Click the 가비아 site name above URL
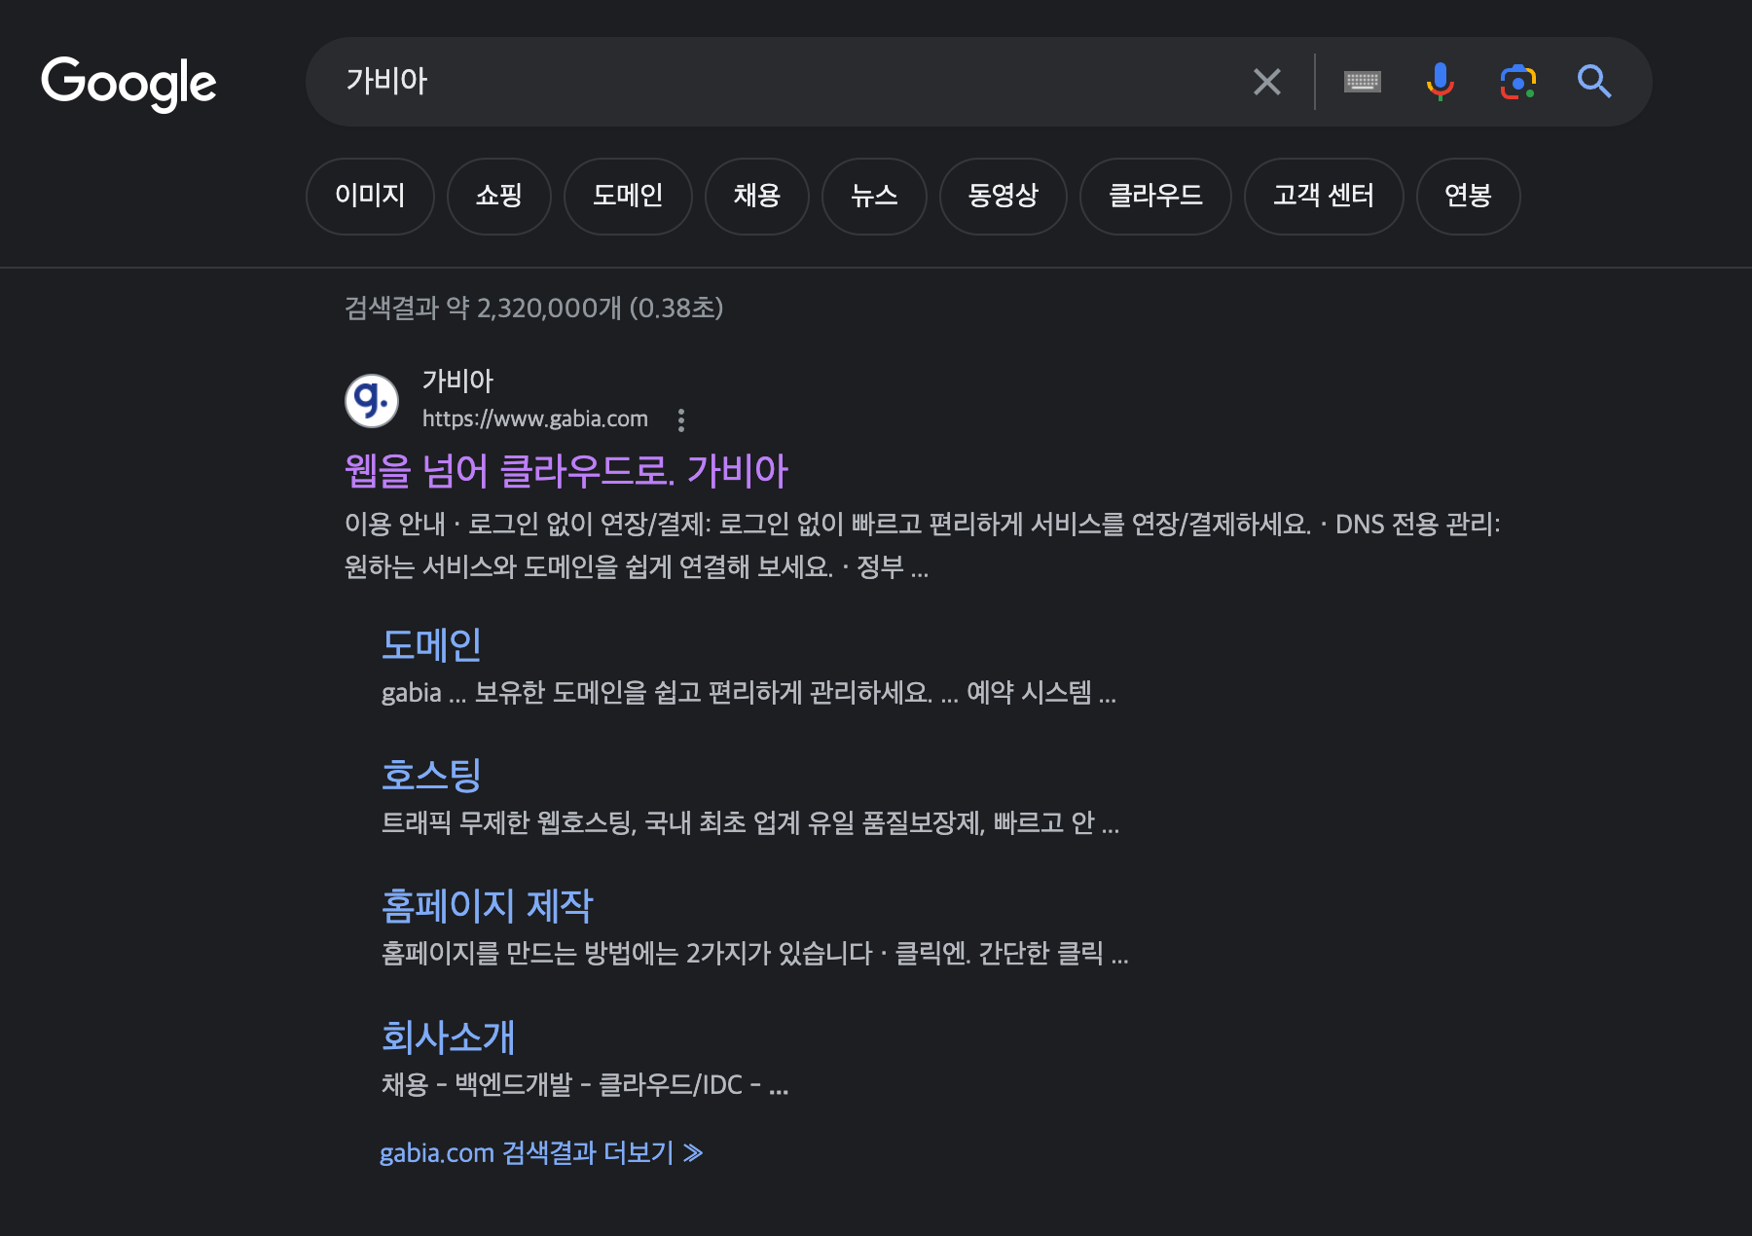Image resolution: width=1752 pixels, height=1236 pixels. [x=457, y=381]
